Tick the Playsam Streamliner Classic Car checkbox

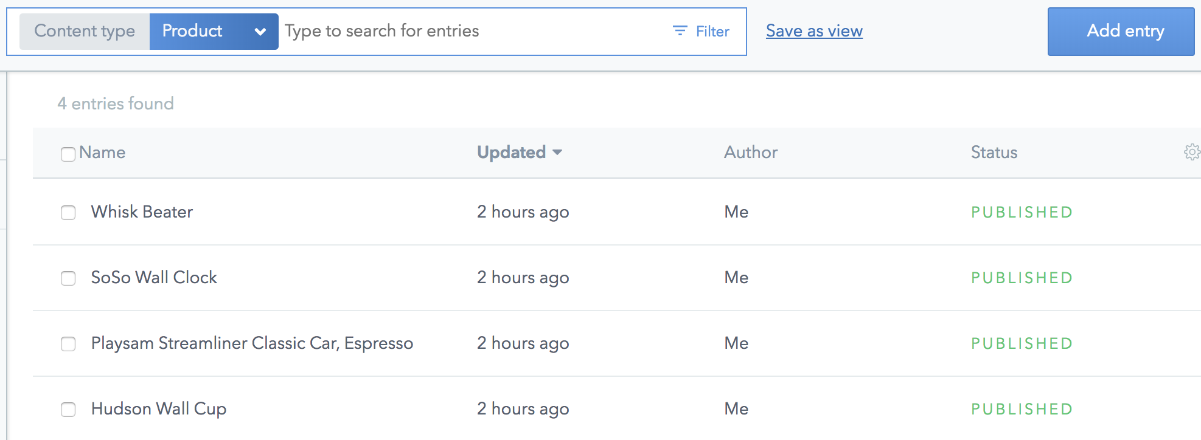coord(68,344)
